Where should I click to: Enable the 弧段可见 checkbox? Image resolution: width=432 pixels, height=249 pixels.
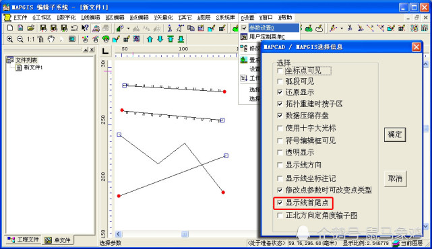click(x=280, y=81)
